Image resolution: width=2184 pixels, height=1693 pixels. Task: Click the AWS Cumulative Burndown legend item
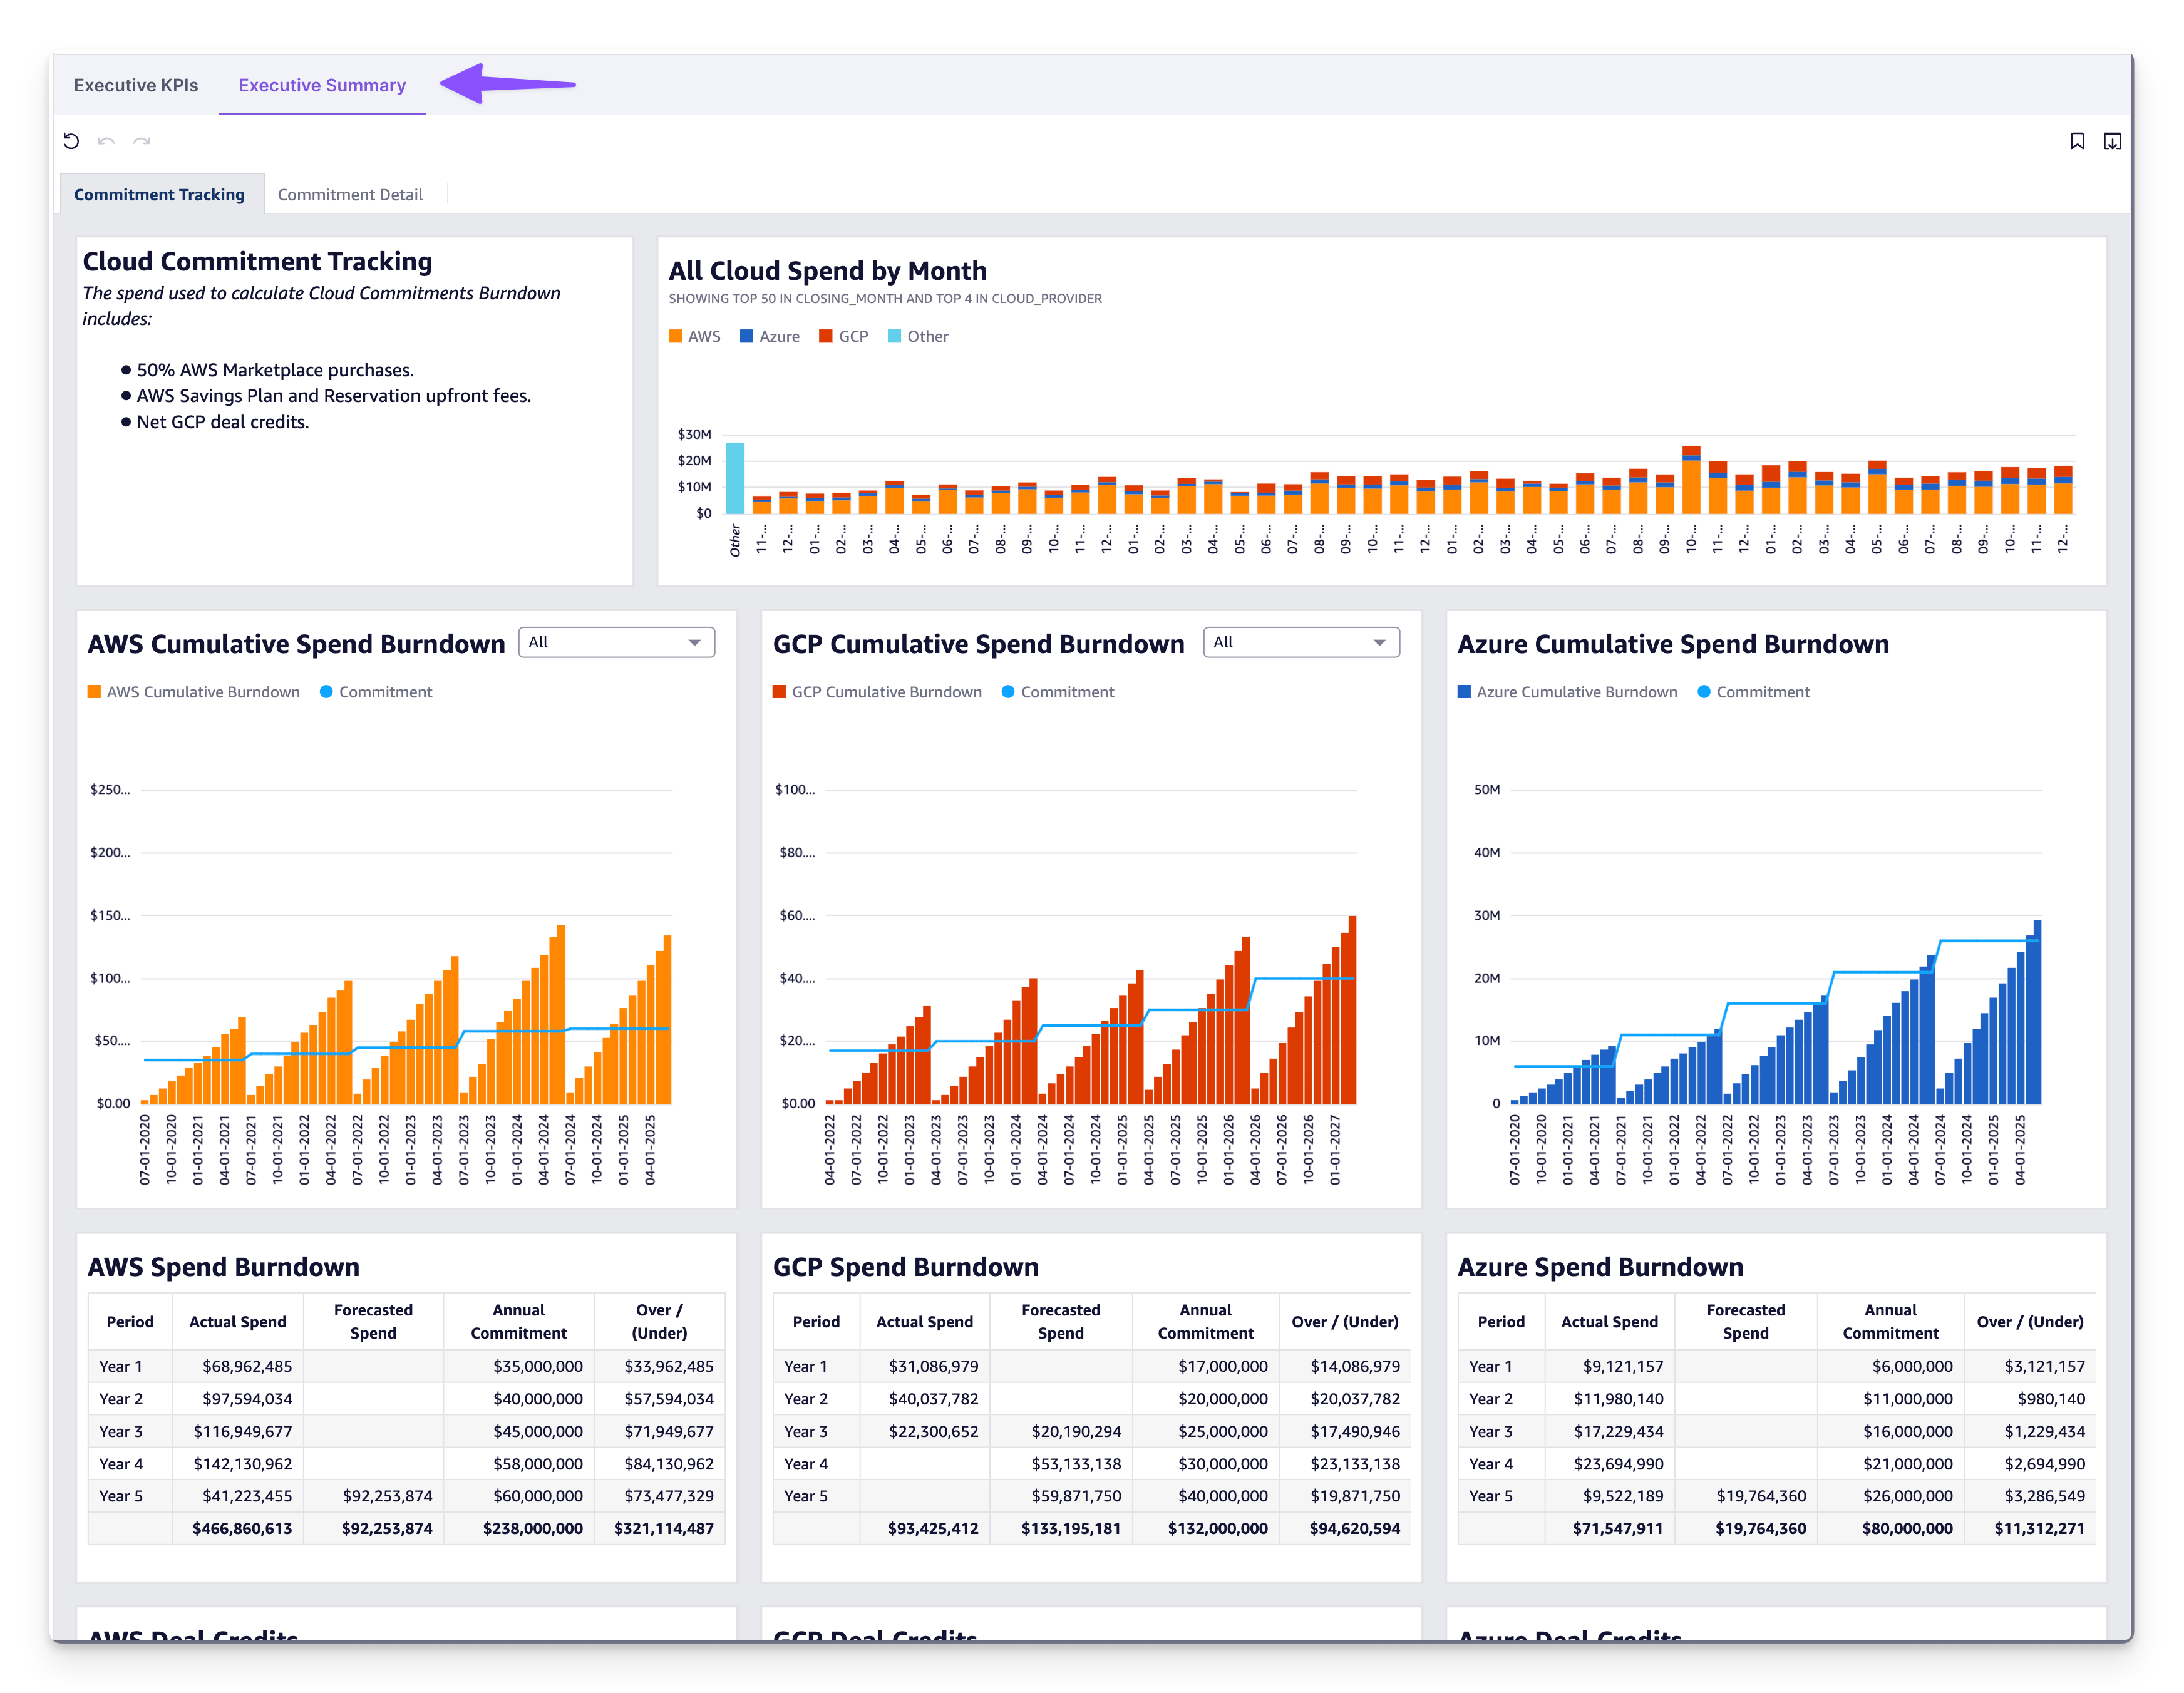click(194, 692)
